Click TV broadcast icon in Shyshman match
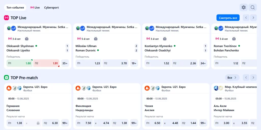Image resolution: width=261 pixels, height=130 pixels. 27,39
